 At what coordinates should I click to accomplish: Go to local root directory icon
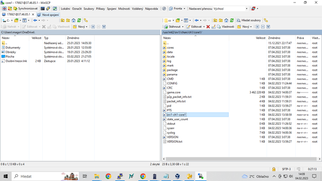tap(68, 20)
